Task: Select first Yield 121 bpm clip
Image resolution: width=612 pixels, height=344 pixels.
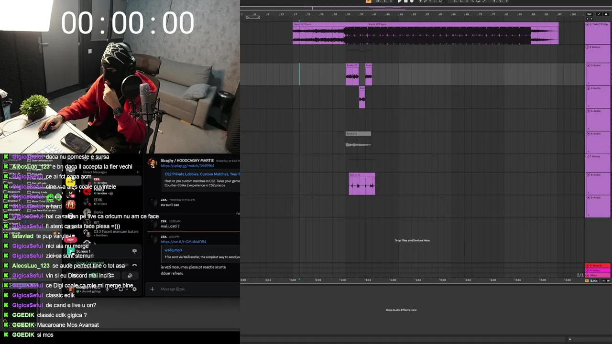Action: tap(330, 33)
